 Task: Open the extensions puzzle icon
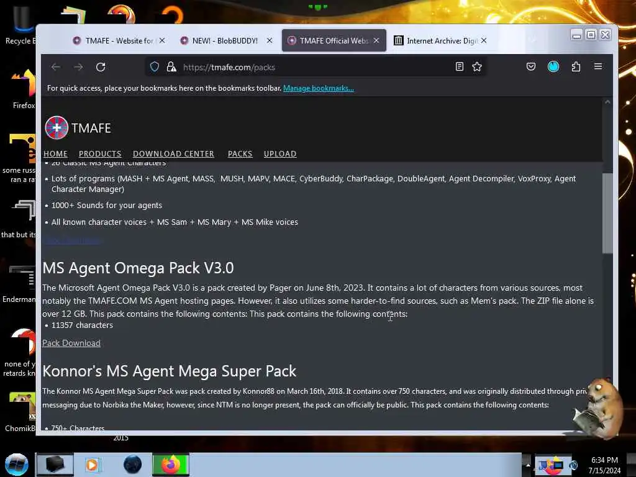576,66
